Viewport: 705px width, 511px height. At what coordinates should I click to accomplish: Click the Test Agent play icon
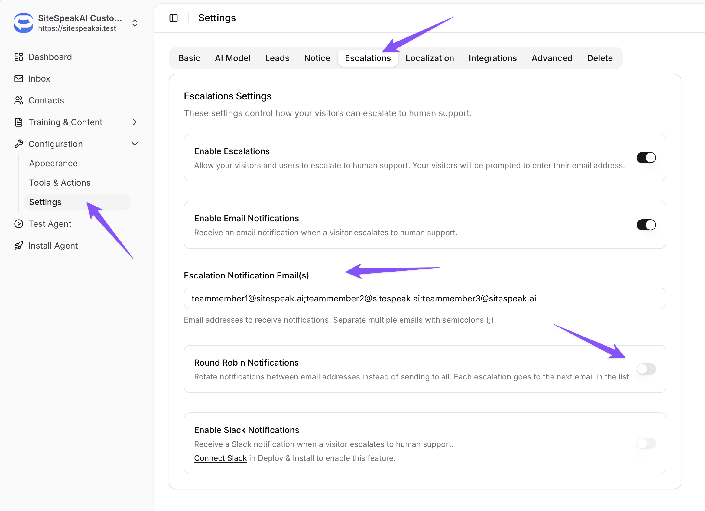point(19,224)
